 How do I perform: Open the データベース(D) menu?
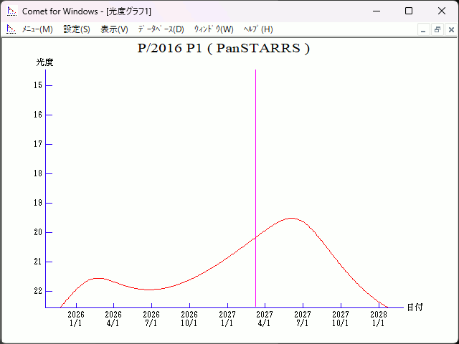161,29
